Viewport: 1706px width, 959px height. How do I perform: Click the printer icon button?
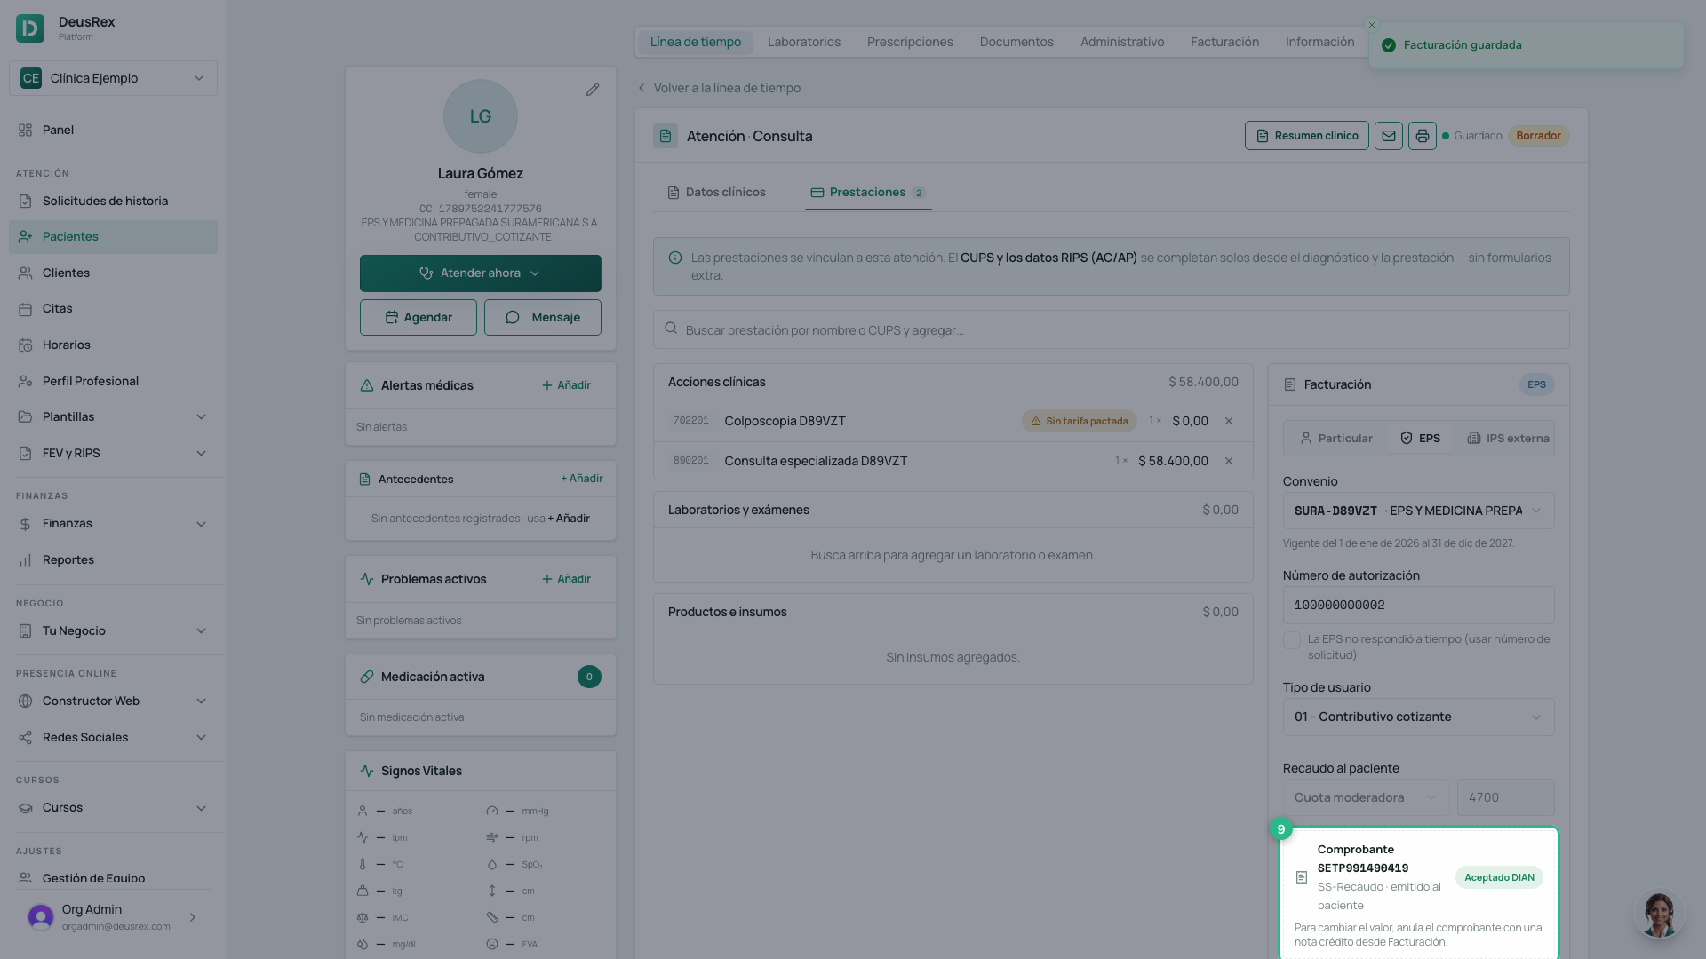coord(1423,136)
